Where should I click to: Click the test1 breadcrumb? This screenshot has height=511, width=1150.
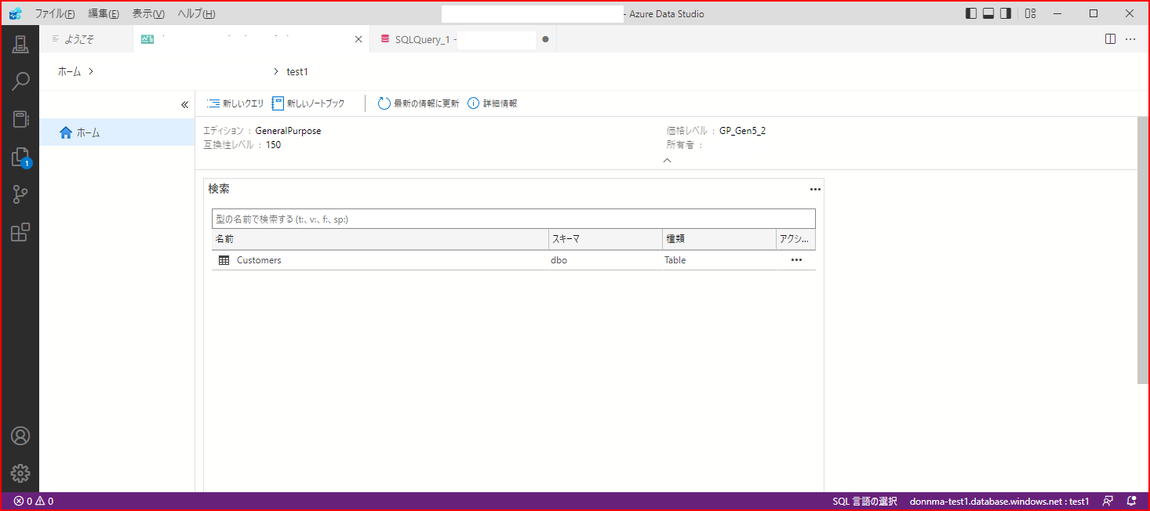297,71
